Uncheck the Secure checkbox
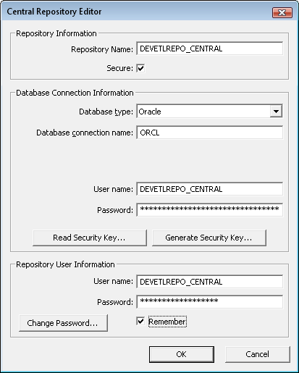Viewport: 299px width, 373px height. pyautogui.click(x=140, y=68)
